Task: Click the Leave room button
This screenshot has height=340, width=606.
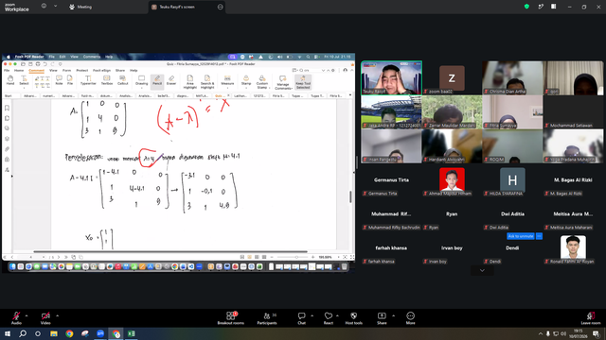Action: point(591,318)
